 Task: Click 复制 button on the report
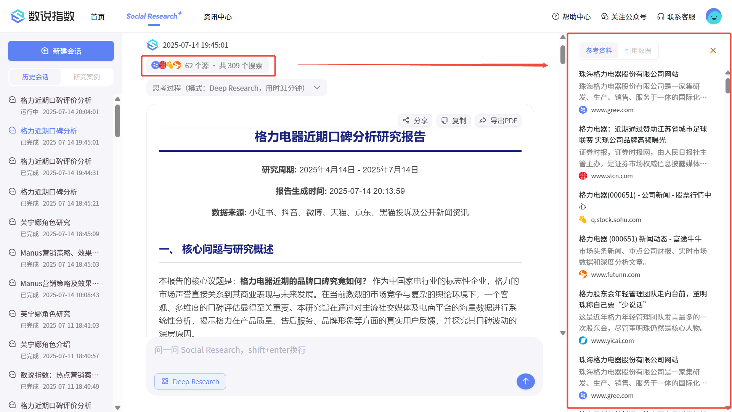[454, 121]
